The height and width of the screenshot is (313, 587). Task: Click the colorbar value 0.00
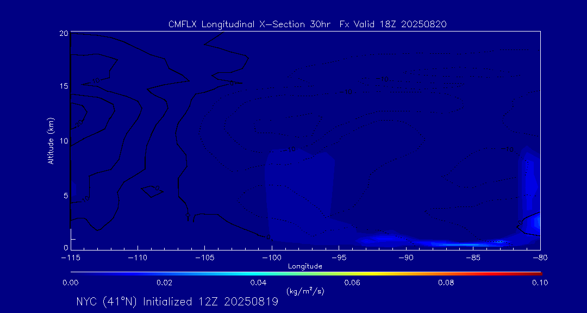pos(71,283)
